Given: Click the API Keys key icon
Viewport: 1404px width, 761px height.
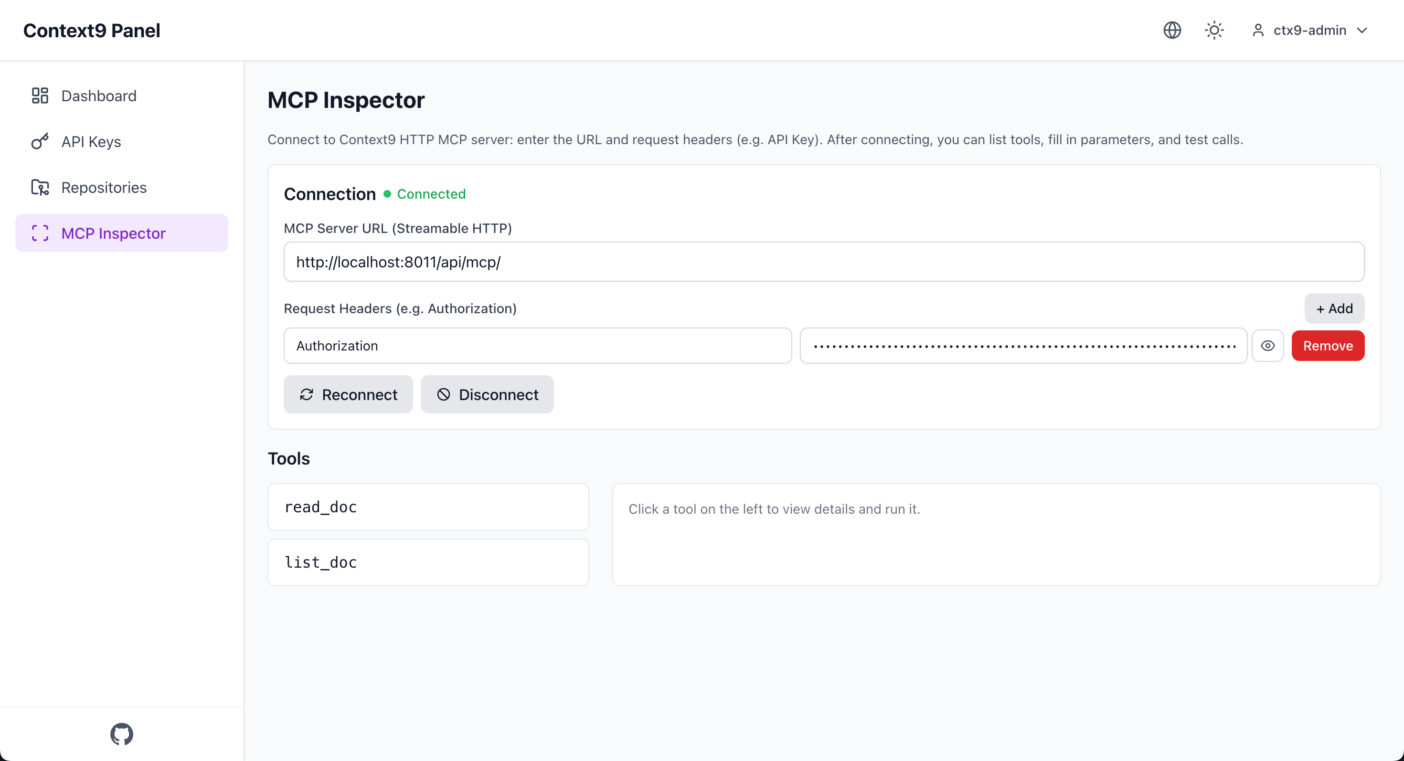Looking at the screenshot, I should [40, 142].
